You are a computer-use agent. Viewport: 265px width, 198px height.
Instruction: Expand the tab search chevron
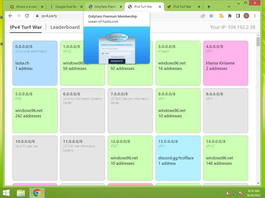pyautogui.click(x=229, y=7)
